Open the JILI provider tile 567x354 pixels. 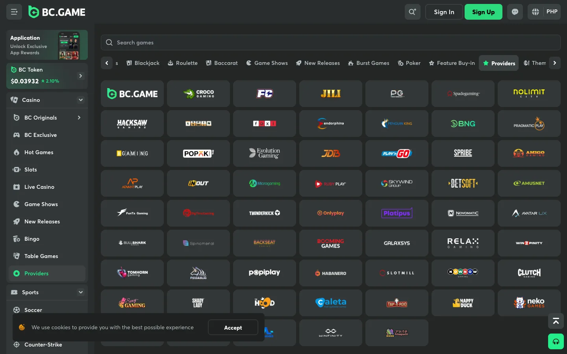pyautogui.click(x=331, y=94)
